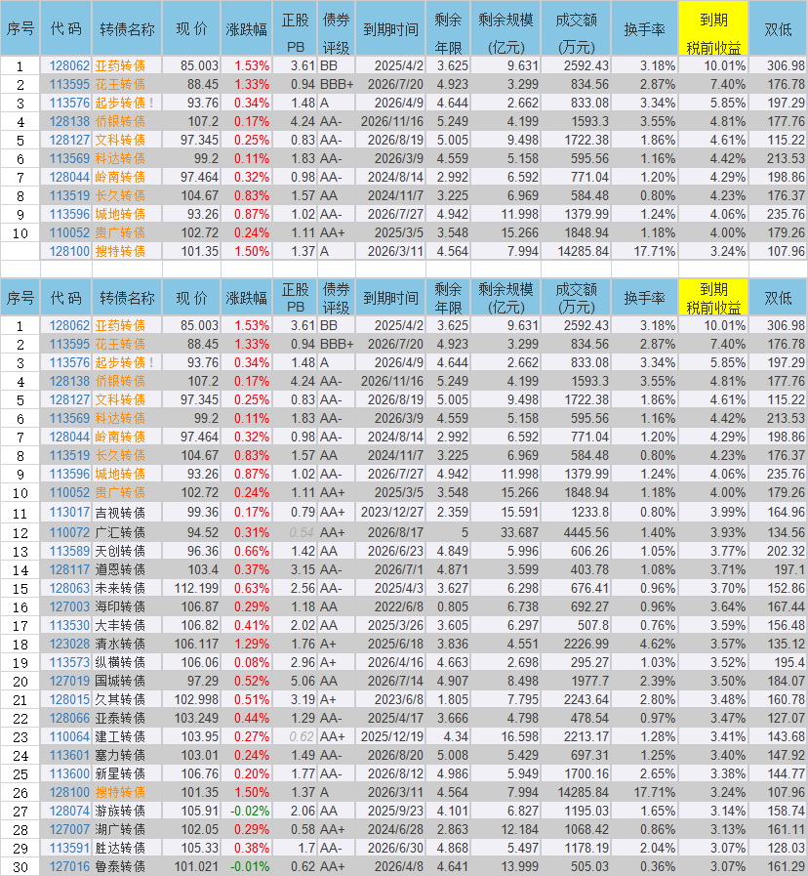The image size is (808, 876).
Task: Open bond code 113600 link
Action: (69, 773)
